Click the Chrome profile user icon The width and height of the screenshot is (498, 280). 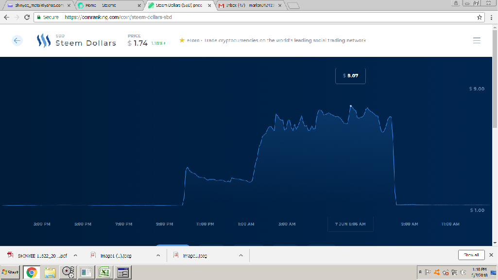click(x=456, y=3)
